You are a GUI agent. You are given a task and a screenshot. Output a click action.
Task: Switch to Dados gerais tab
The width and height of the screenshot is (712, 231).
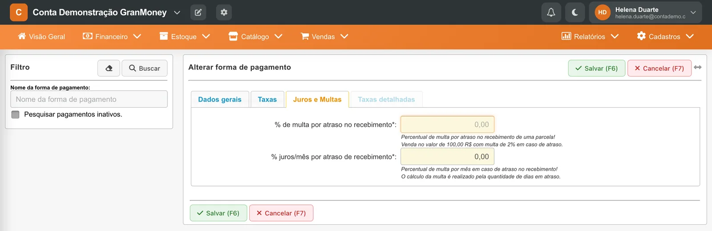coord(220,99)
